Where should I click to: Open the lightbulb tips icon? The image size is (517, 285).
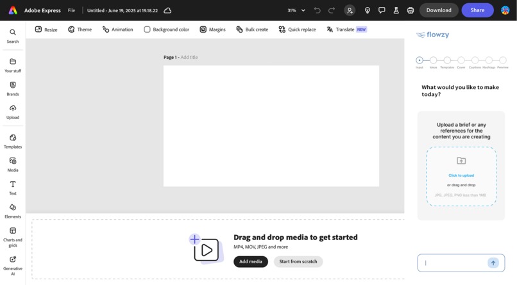click(368, 10)
